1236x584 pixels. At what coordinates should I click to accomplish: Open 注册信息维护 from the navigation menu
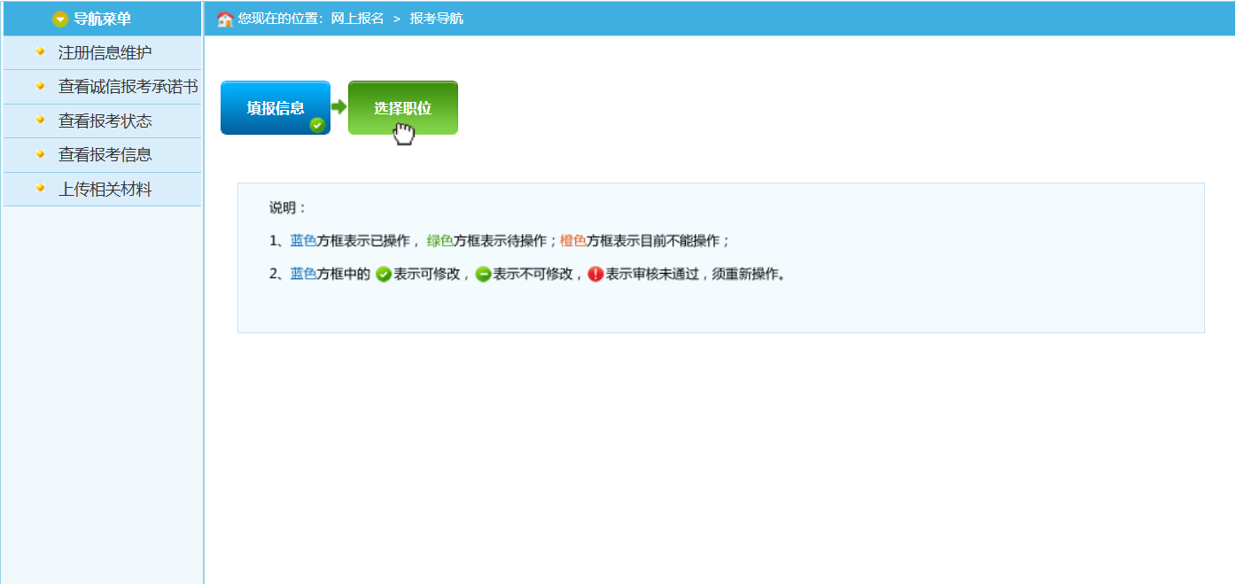[105, 53]
